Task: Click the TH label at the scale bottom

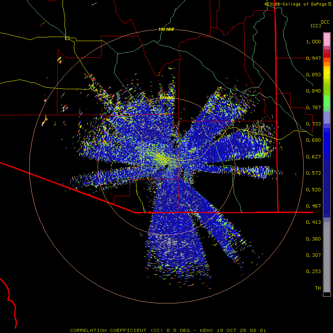Action: (x=318, y=288)
